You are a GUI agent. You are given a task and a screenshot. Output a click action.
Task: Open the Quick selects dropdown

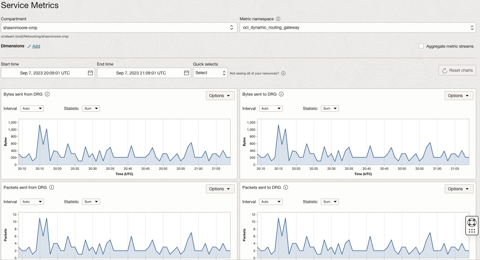point(210,73)
